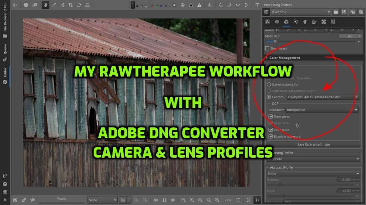Decrease the Mask Blur value with minus
Image resolution: width=366 pixels, height=205 pixels.
point(355,36)
